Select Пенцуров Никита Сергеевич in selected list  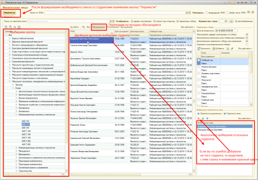click(x=225, y=130)
